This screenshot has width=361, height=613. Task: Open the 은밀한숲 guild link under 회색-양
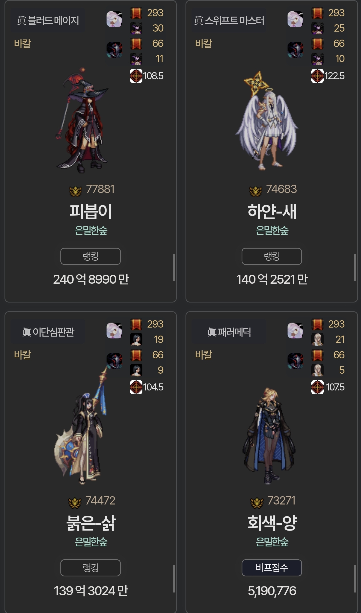(272, 542)
